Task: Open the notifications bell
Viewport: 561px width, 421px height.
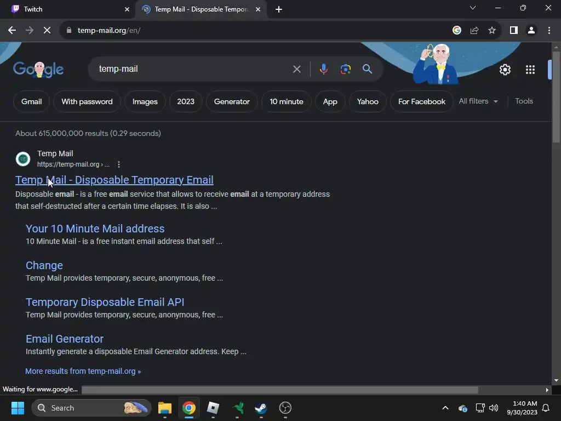Action: [x=546, y=408]
